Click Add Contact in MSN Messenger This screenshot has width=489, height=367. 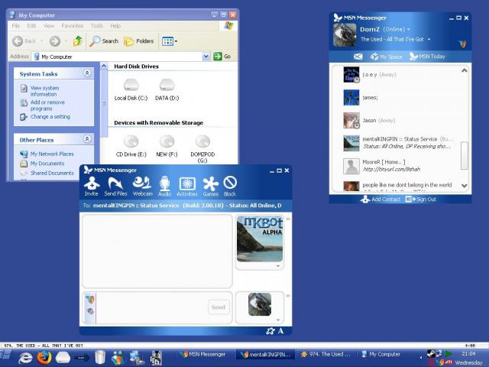(381, 199)
